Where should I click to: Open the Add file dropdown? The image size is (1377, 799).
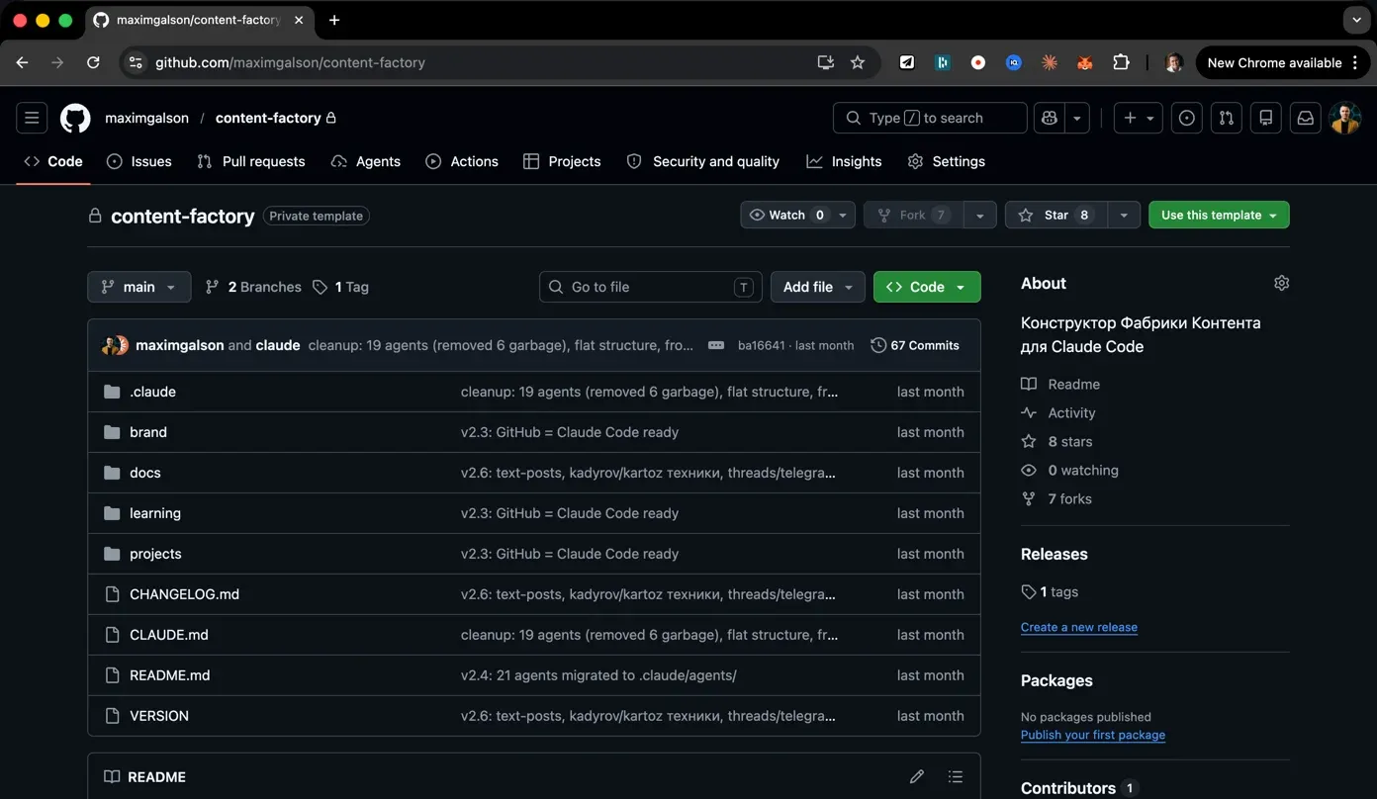pyautogui.click(x=817, y=287)
